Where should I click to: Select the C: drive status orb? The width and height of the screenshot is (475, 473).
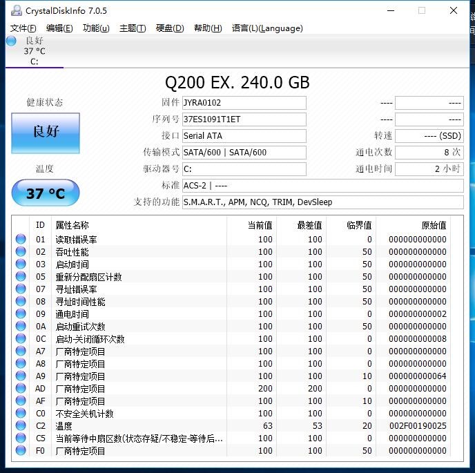click(11, 41)
